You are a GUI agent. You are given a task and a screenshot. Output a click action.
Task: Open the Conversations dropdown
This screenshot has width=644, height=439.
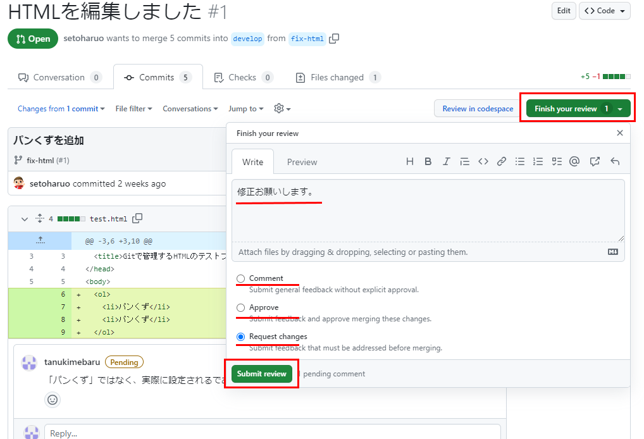pyautogui.click(x=190, y=109)
